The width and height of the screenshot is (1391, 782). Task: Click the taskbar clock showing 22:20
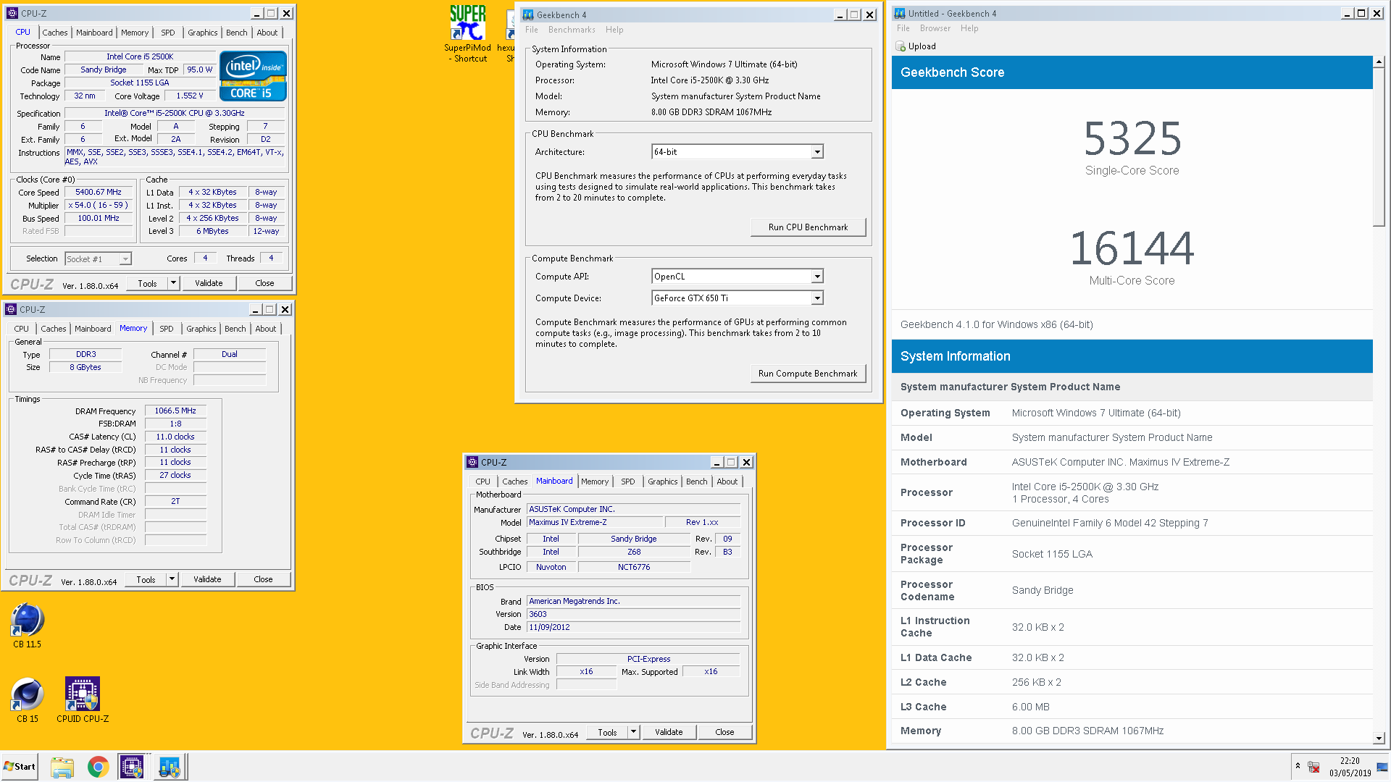1350,767
